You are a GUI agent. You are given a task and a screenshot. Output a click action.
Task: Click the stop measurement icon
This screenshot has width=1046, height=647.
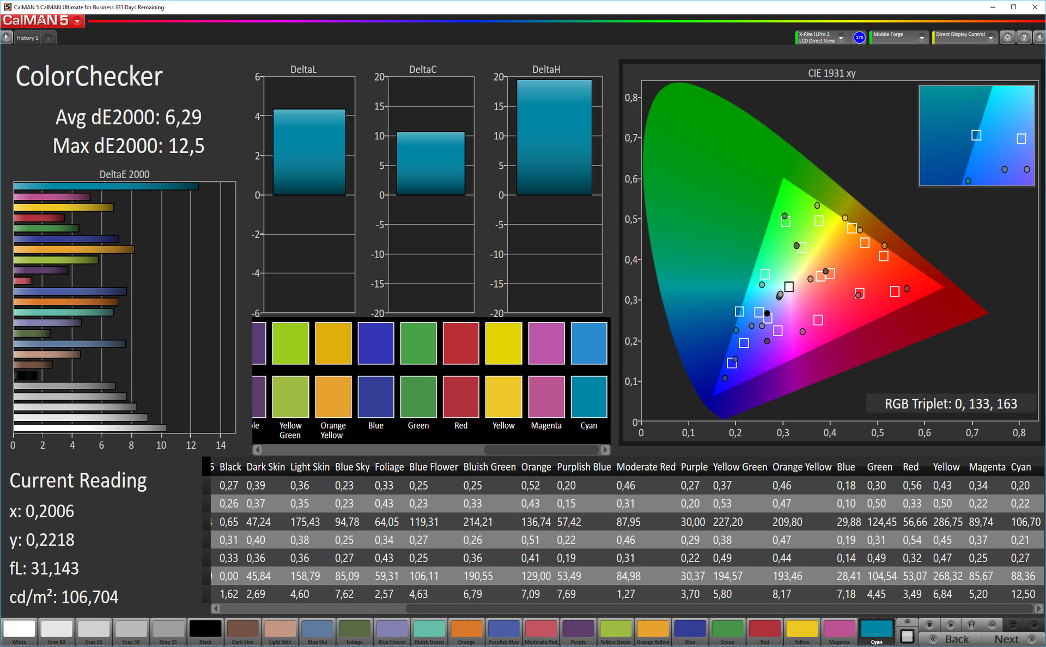(929, 625)
